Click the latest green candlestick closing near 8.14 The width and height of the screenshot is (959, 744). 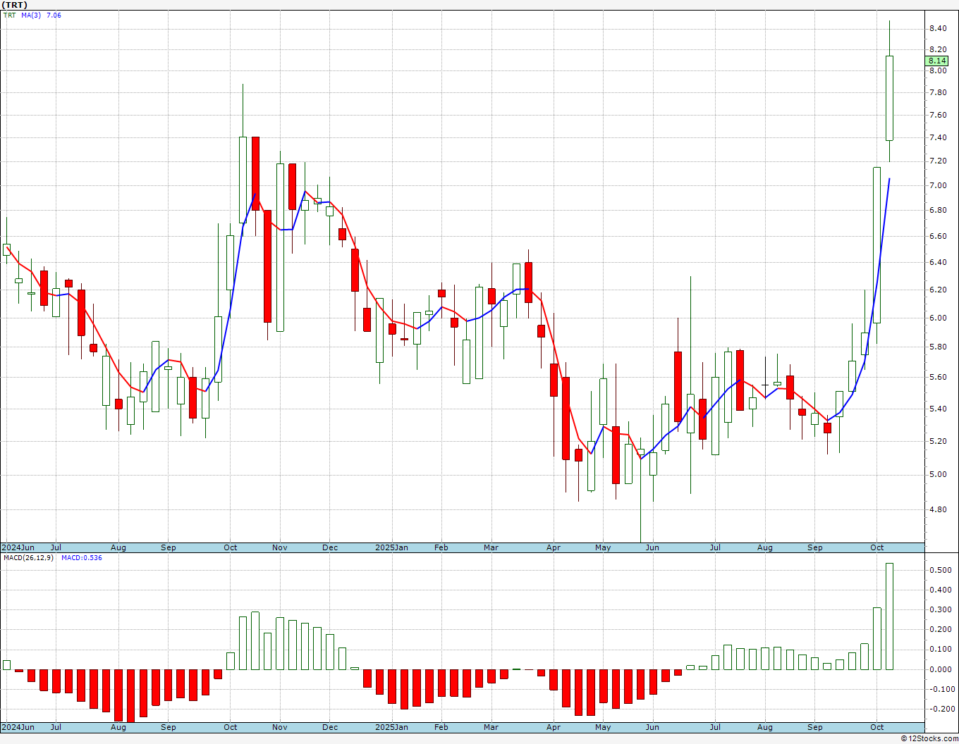click(x=890, y=98)
